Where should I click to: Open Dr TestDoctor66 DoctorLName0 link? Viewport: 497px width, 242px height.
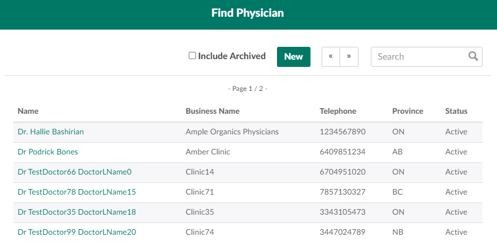(x=74, y=172)
